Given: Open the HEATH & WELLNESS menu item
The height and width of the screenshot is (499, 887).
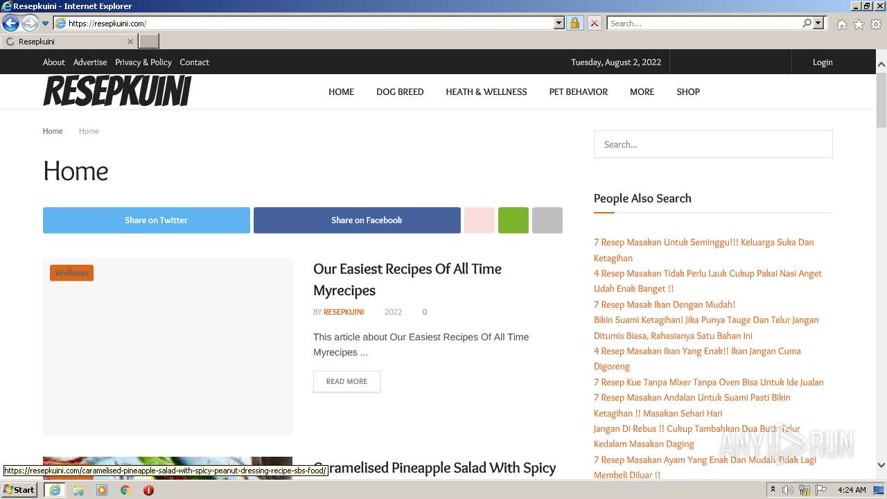Looking at the screenshot, I should pos(486,91).
